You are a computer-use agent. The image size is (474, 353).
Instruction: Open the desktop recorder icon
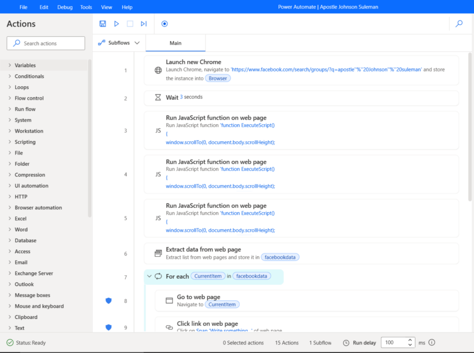click(x=164, y=24)
